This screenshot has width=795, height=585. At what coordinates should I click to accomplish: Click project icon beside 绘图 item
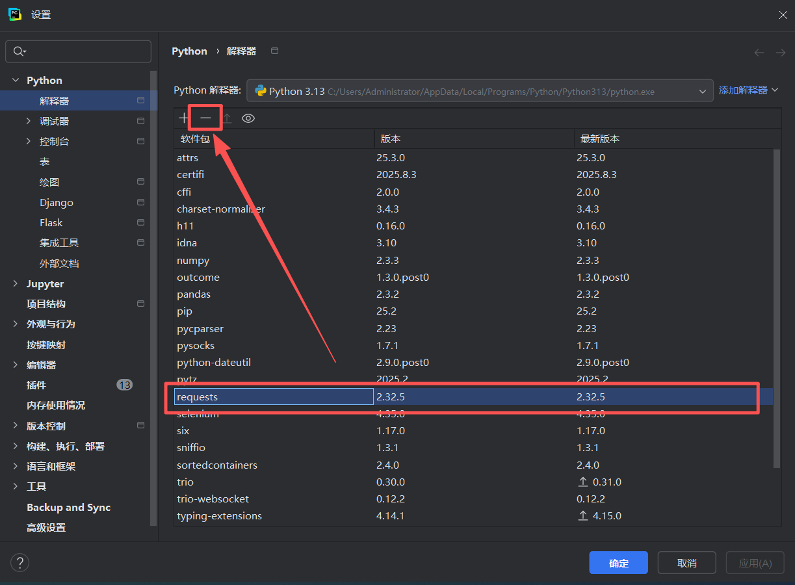[140, 182]
